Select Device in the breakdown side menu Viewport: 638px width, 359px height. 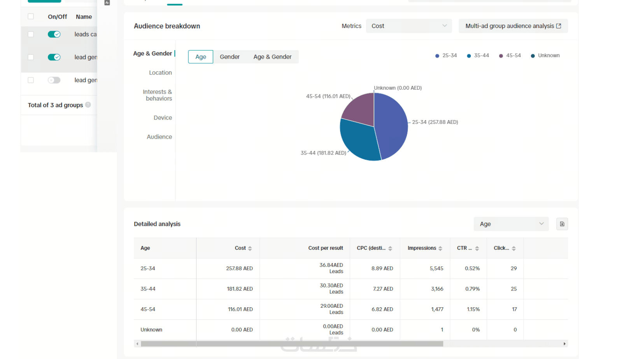[163, 118]
